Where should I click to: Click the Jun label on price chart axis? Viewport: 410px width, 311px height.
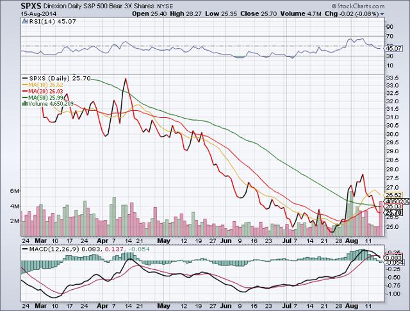pos(225,240)
